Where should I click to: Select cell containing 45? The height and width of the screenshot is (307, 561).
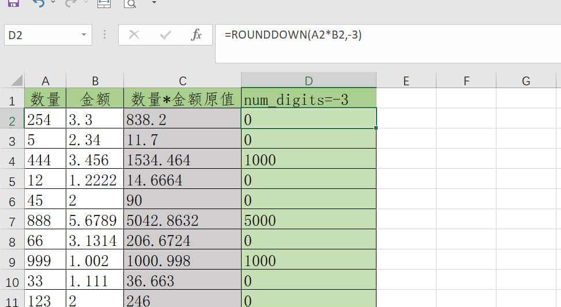(45, 199)
